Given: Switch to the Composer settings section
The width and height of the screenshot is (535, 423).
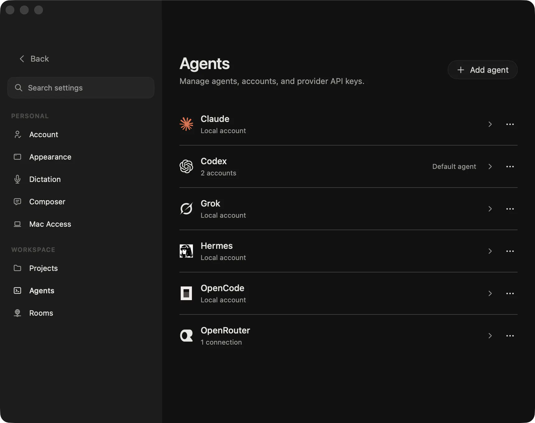Looking at the screenshot, I should click(81, 202).
